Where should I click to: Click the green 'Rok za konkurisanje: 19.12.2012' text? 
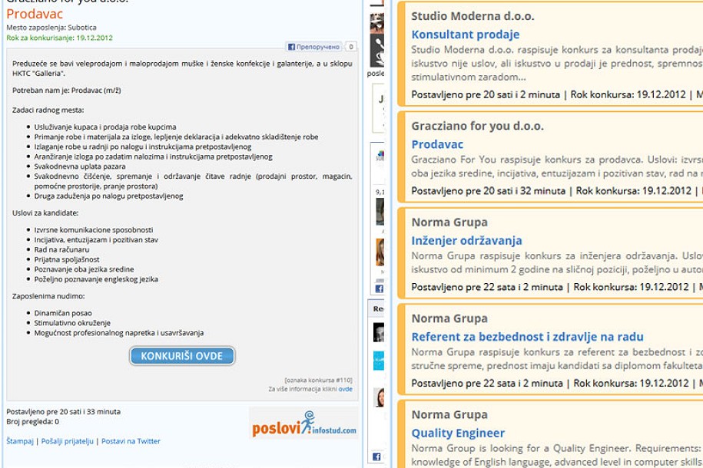(59, 38)
